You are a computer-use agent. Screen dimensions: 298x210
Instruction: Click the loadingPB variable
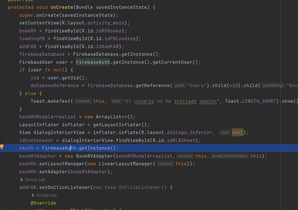point(32,39)
